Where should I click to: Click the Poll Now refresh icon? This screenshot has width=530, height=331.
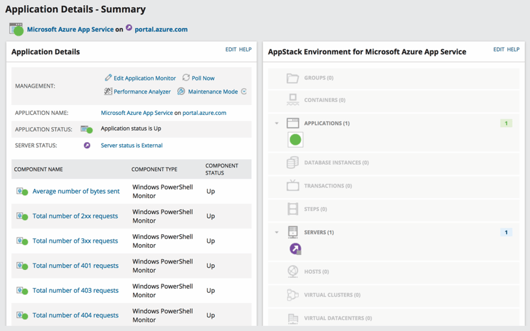186,78
